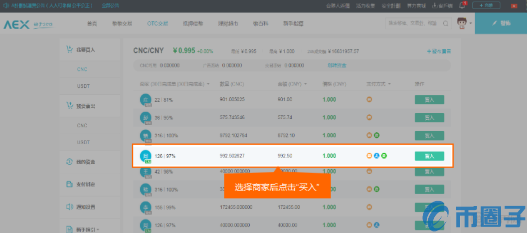Click 买入 for the 901.005025 CNC offer
This screenshot has height=233, width=527.
click(x=429, y=99)
